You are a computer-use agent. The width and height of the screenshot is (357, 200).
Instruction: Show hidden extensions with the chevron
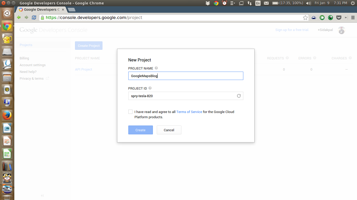[346, 18]
